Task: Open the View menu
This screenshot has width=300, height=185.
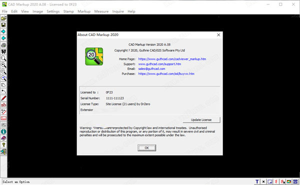Action: [x=25, y=11]
